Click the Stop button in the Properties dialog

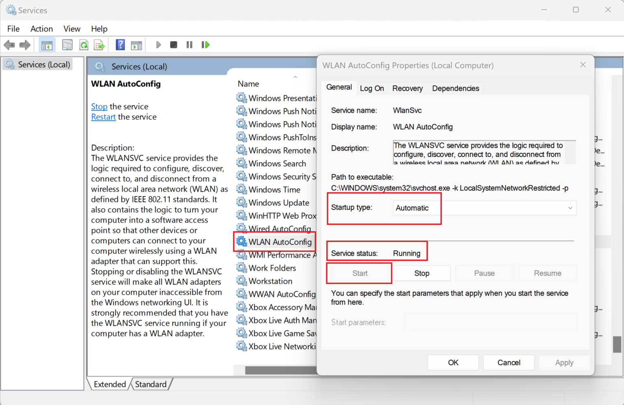click(x=422, y=274)
